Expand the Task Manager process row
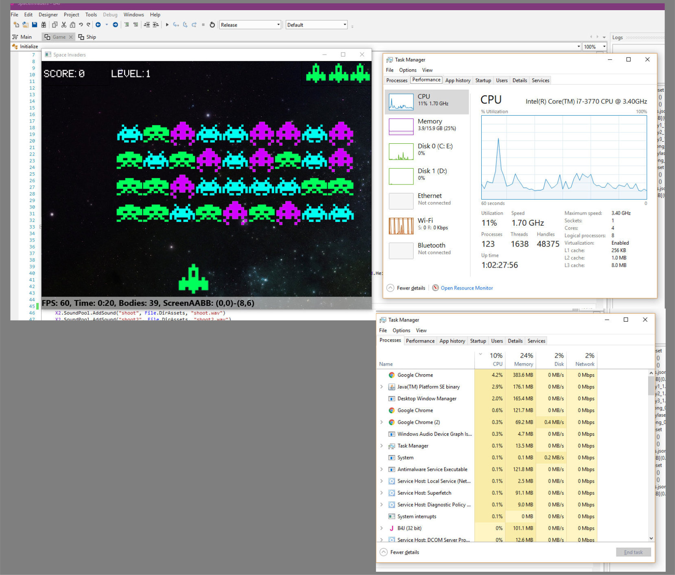The height and width of the screenshot is (575, 675). click(x=382, y=446)
